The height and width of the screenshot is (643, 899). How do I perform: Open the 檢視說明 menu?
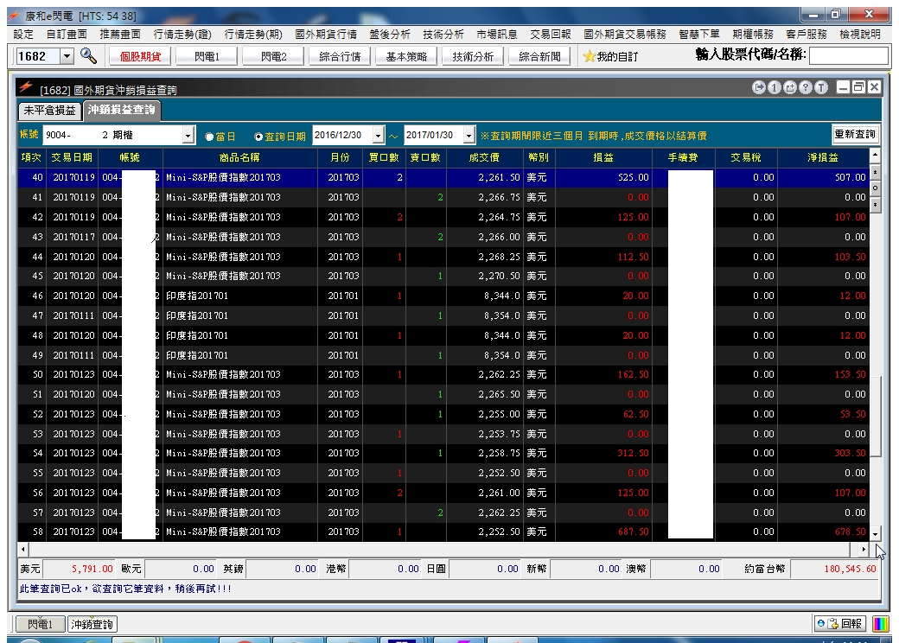[860, 35]
